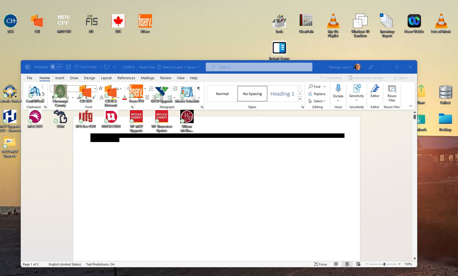This screenshot has height=276, width=458.
Task: Open the References tab
Action: [x=126, y=78]
